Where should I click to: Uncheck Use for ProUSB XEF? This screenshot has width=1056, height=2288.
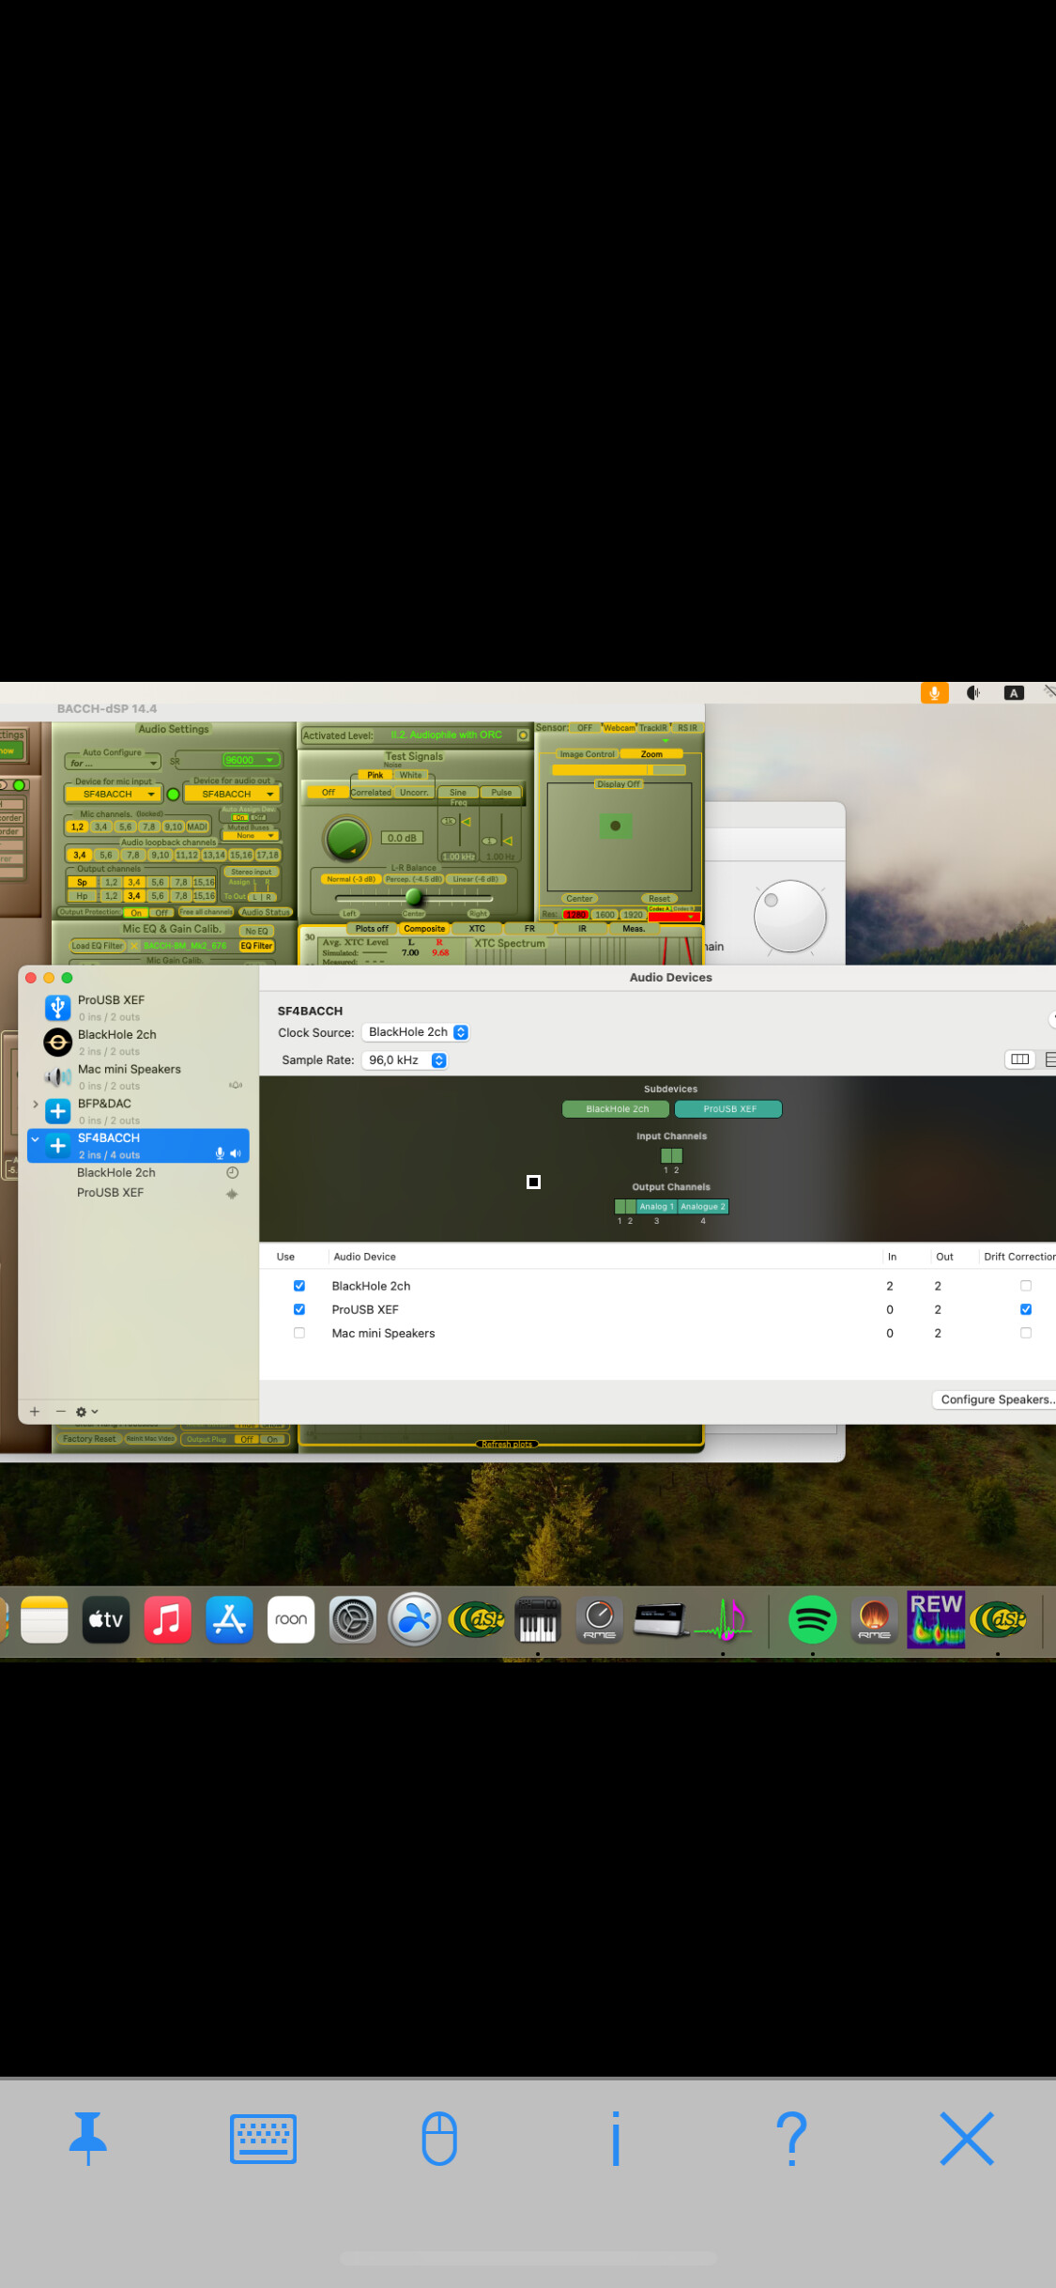[x=299, y=1309]
